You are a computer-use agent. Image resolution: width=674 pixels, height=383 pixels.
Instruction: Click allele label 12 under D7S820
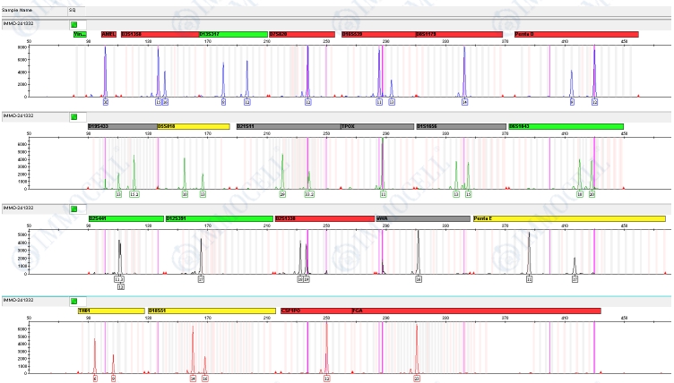pyautogui.click(x=307, y=102)
